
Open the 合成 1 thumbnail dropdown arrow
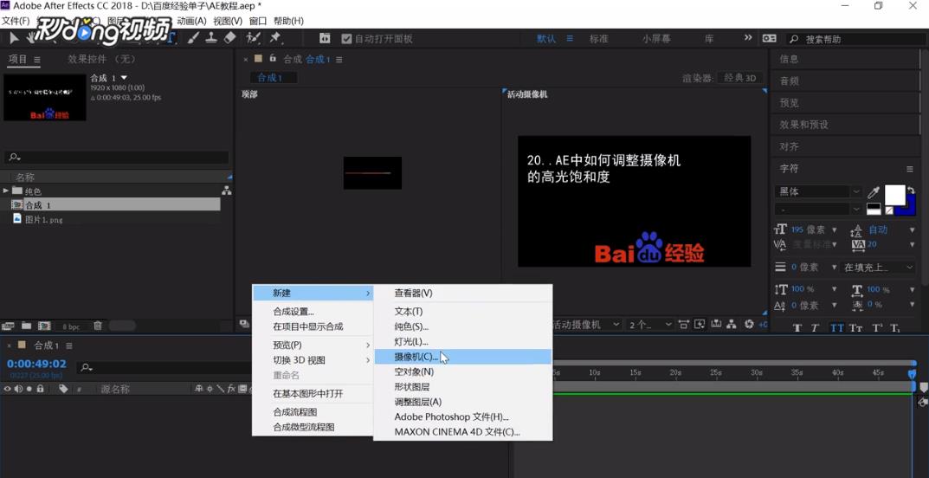point(124,78)
